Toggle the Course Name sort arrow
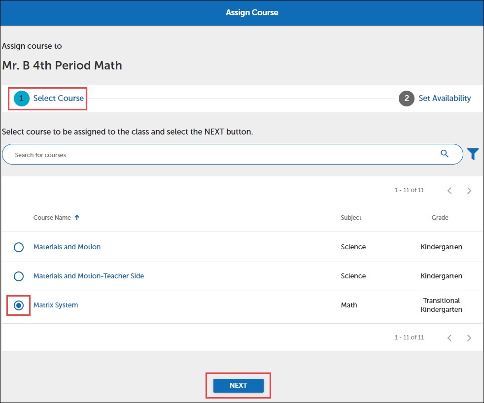 77,217
